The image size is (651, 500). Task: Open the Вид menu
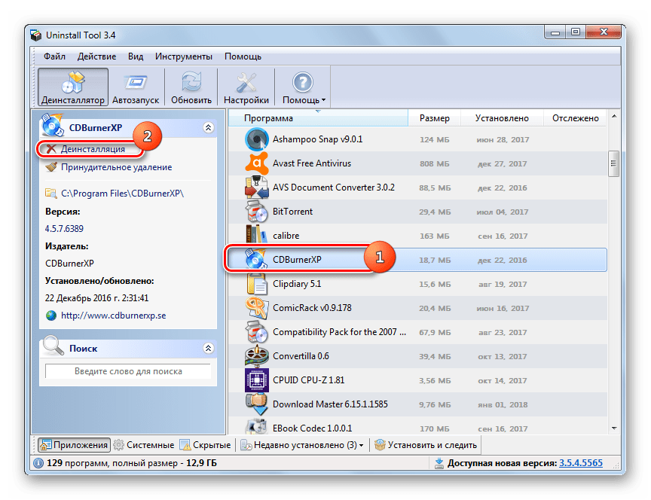[x=136, y=56]
